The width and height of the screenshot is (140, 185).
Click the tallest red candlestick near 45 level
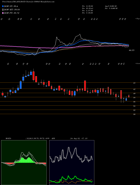point(85,86)
